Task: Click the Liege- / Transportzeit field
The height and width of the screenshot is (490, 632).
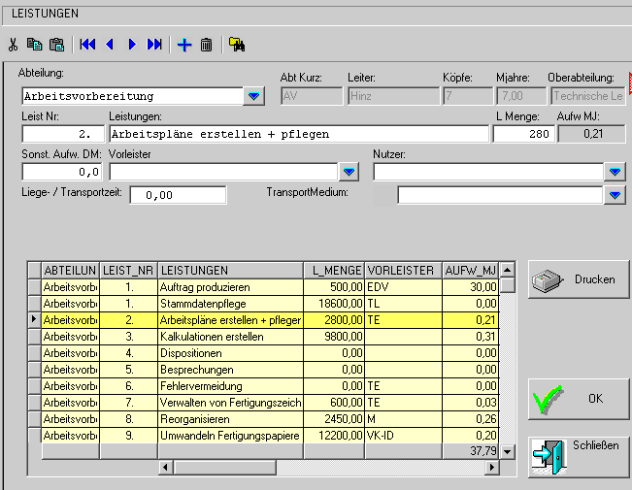Action: pos(178,195)
